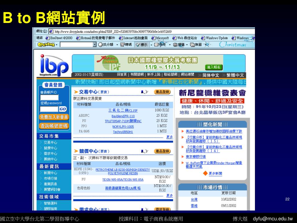The height and width of the screenshot is (223, 297).
Task: Open 交易中心 in sidebar
Action: tap(50, 143)
